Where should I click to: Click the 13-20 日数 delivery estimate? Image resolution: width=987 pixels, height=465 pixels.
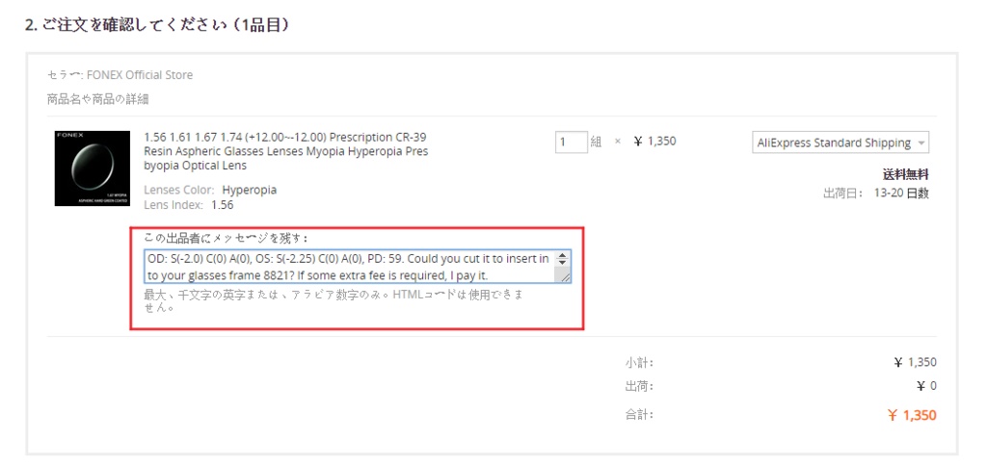(901, 194)
